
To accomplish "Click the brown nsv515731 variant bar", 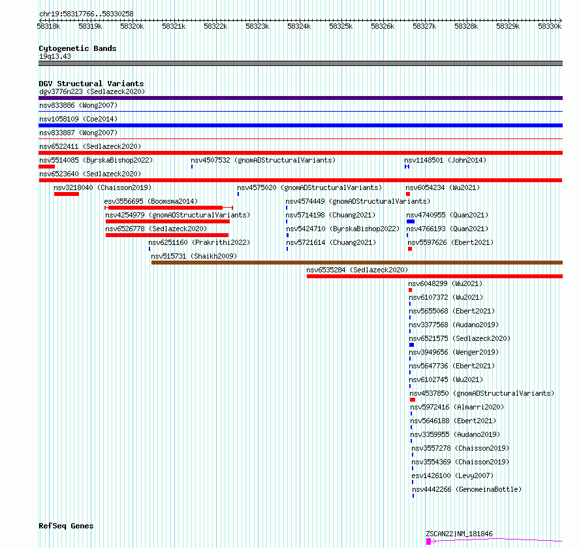I will point(357,263).
